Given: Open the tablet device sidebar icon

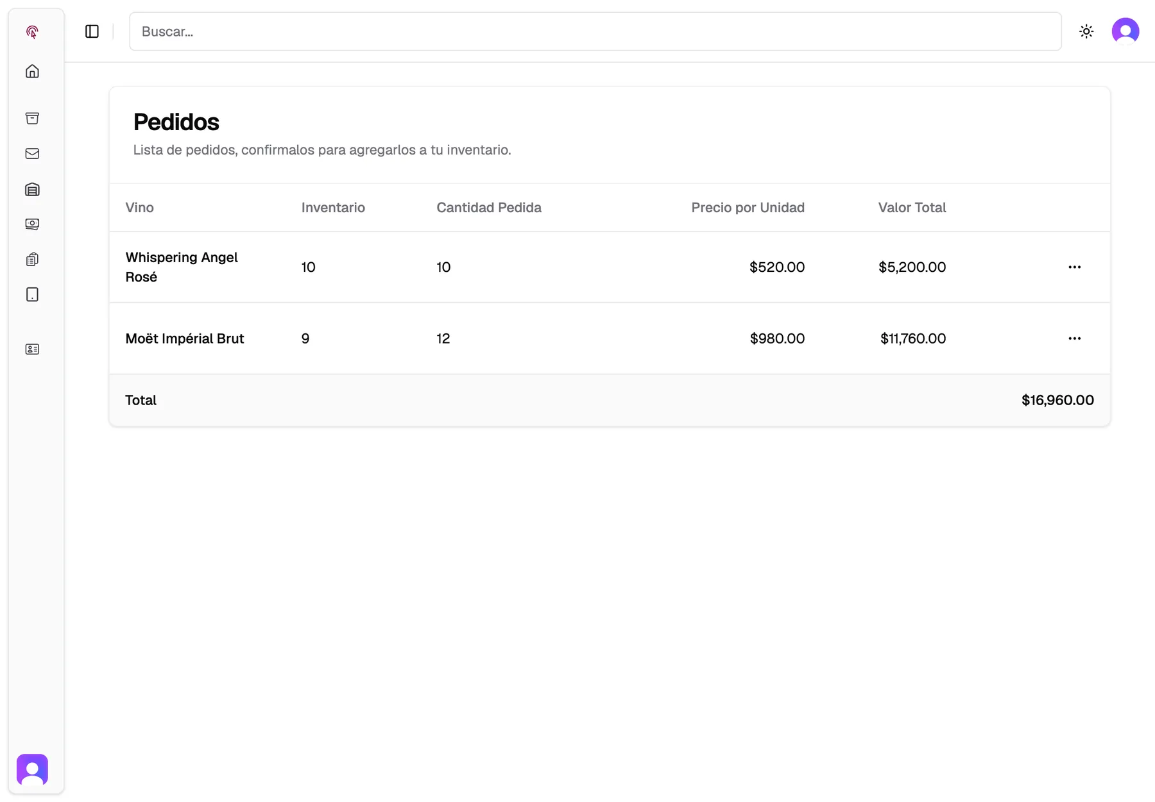Looking at the screenshot, I should (x=32, y=294).
